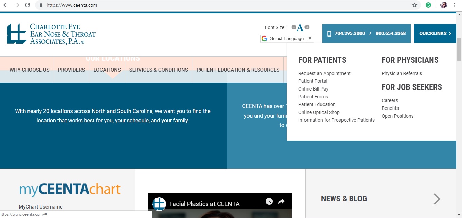Open the Locations menu
Viewport: 462px width, 218px height.
107,70
